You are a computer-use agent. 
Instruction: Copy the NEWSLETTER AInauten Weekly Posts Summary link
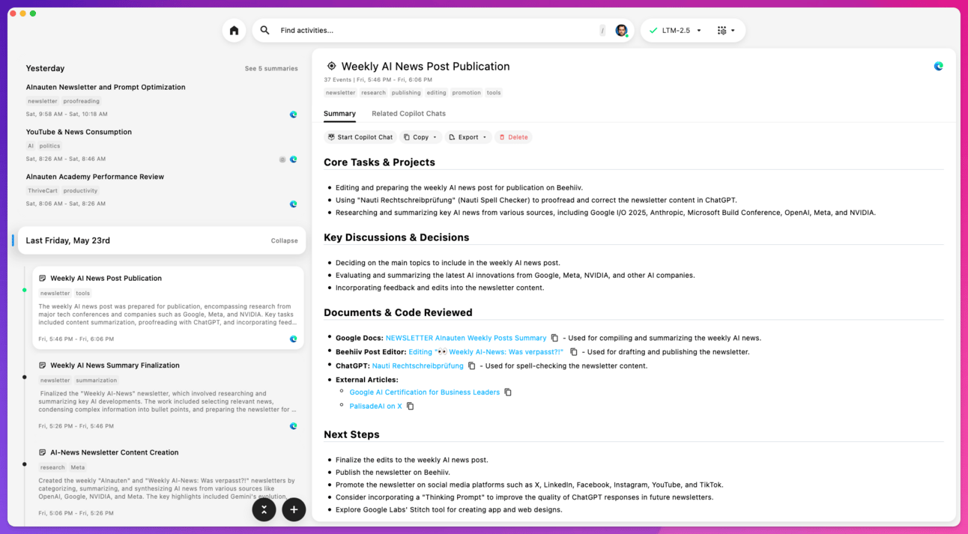pyautogui.click(x=554, y=338)
